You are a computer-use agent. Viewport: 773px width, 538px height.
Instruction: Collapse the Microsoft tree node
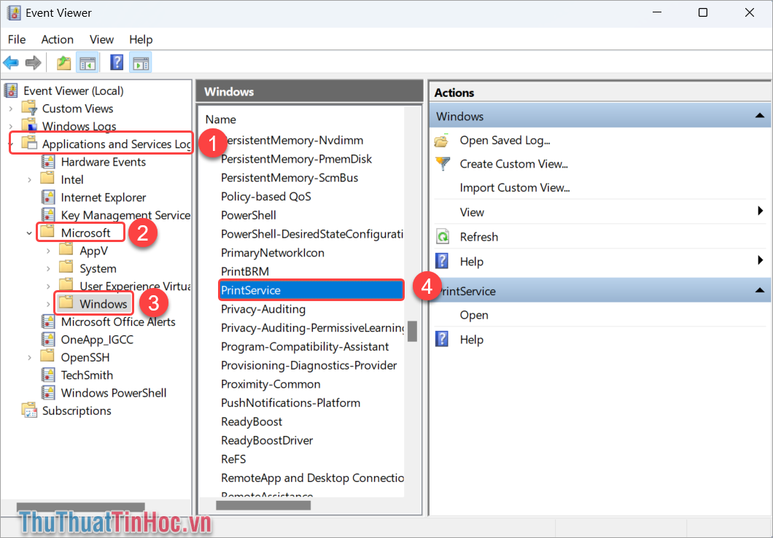pyautogui.click(x=30, y=233)
